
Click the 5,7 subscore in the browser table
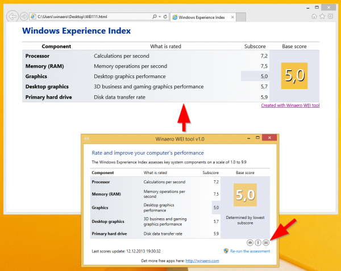264,87
